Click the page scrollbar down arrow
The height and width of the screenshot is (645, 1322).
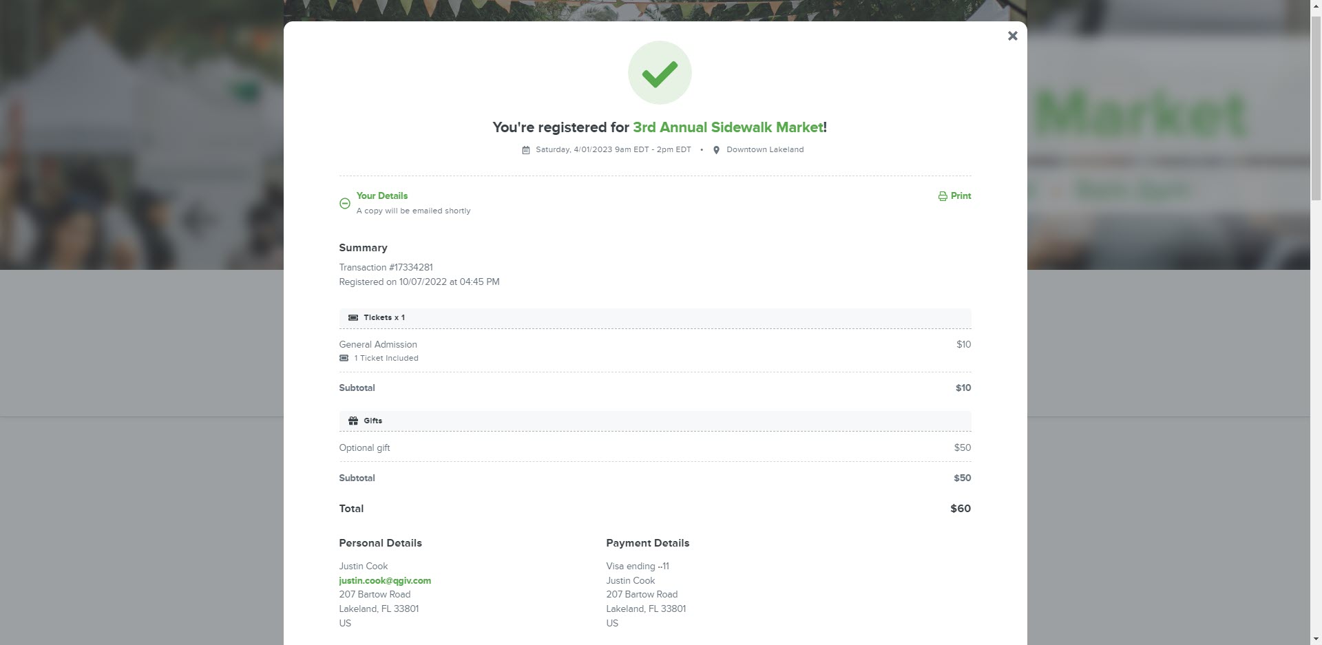pos(1316,639)
